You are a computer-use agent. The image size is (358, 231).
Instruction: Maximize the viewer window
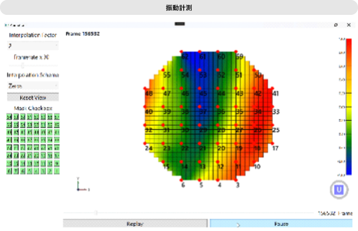click(x=336, y=25)
